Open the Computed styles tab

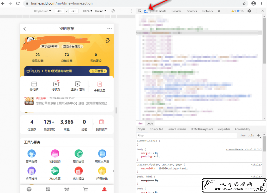(x=156, y=129)
